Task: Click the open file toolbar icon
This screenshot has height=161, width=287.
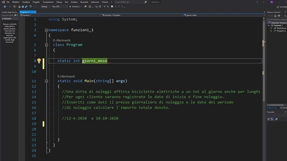Action: click(19, 7)
